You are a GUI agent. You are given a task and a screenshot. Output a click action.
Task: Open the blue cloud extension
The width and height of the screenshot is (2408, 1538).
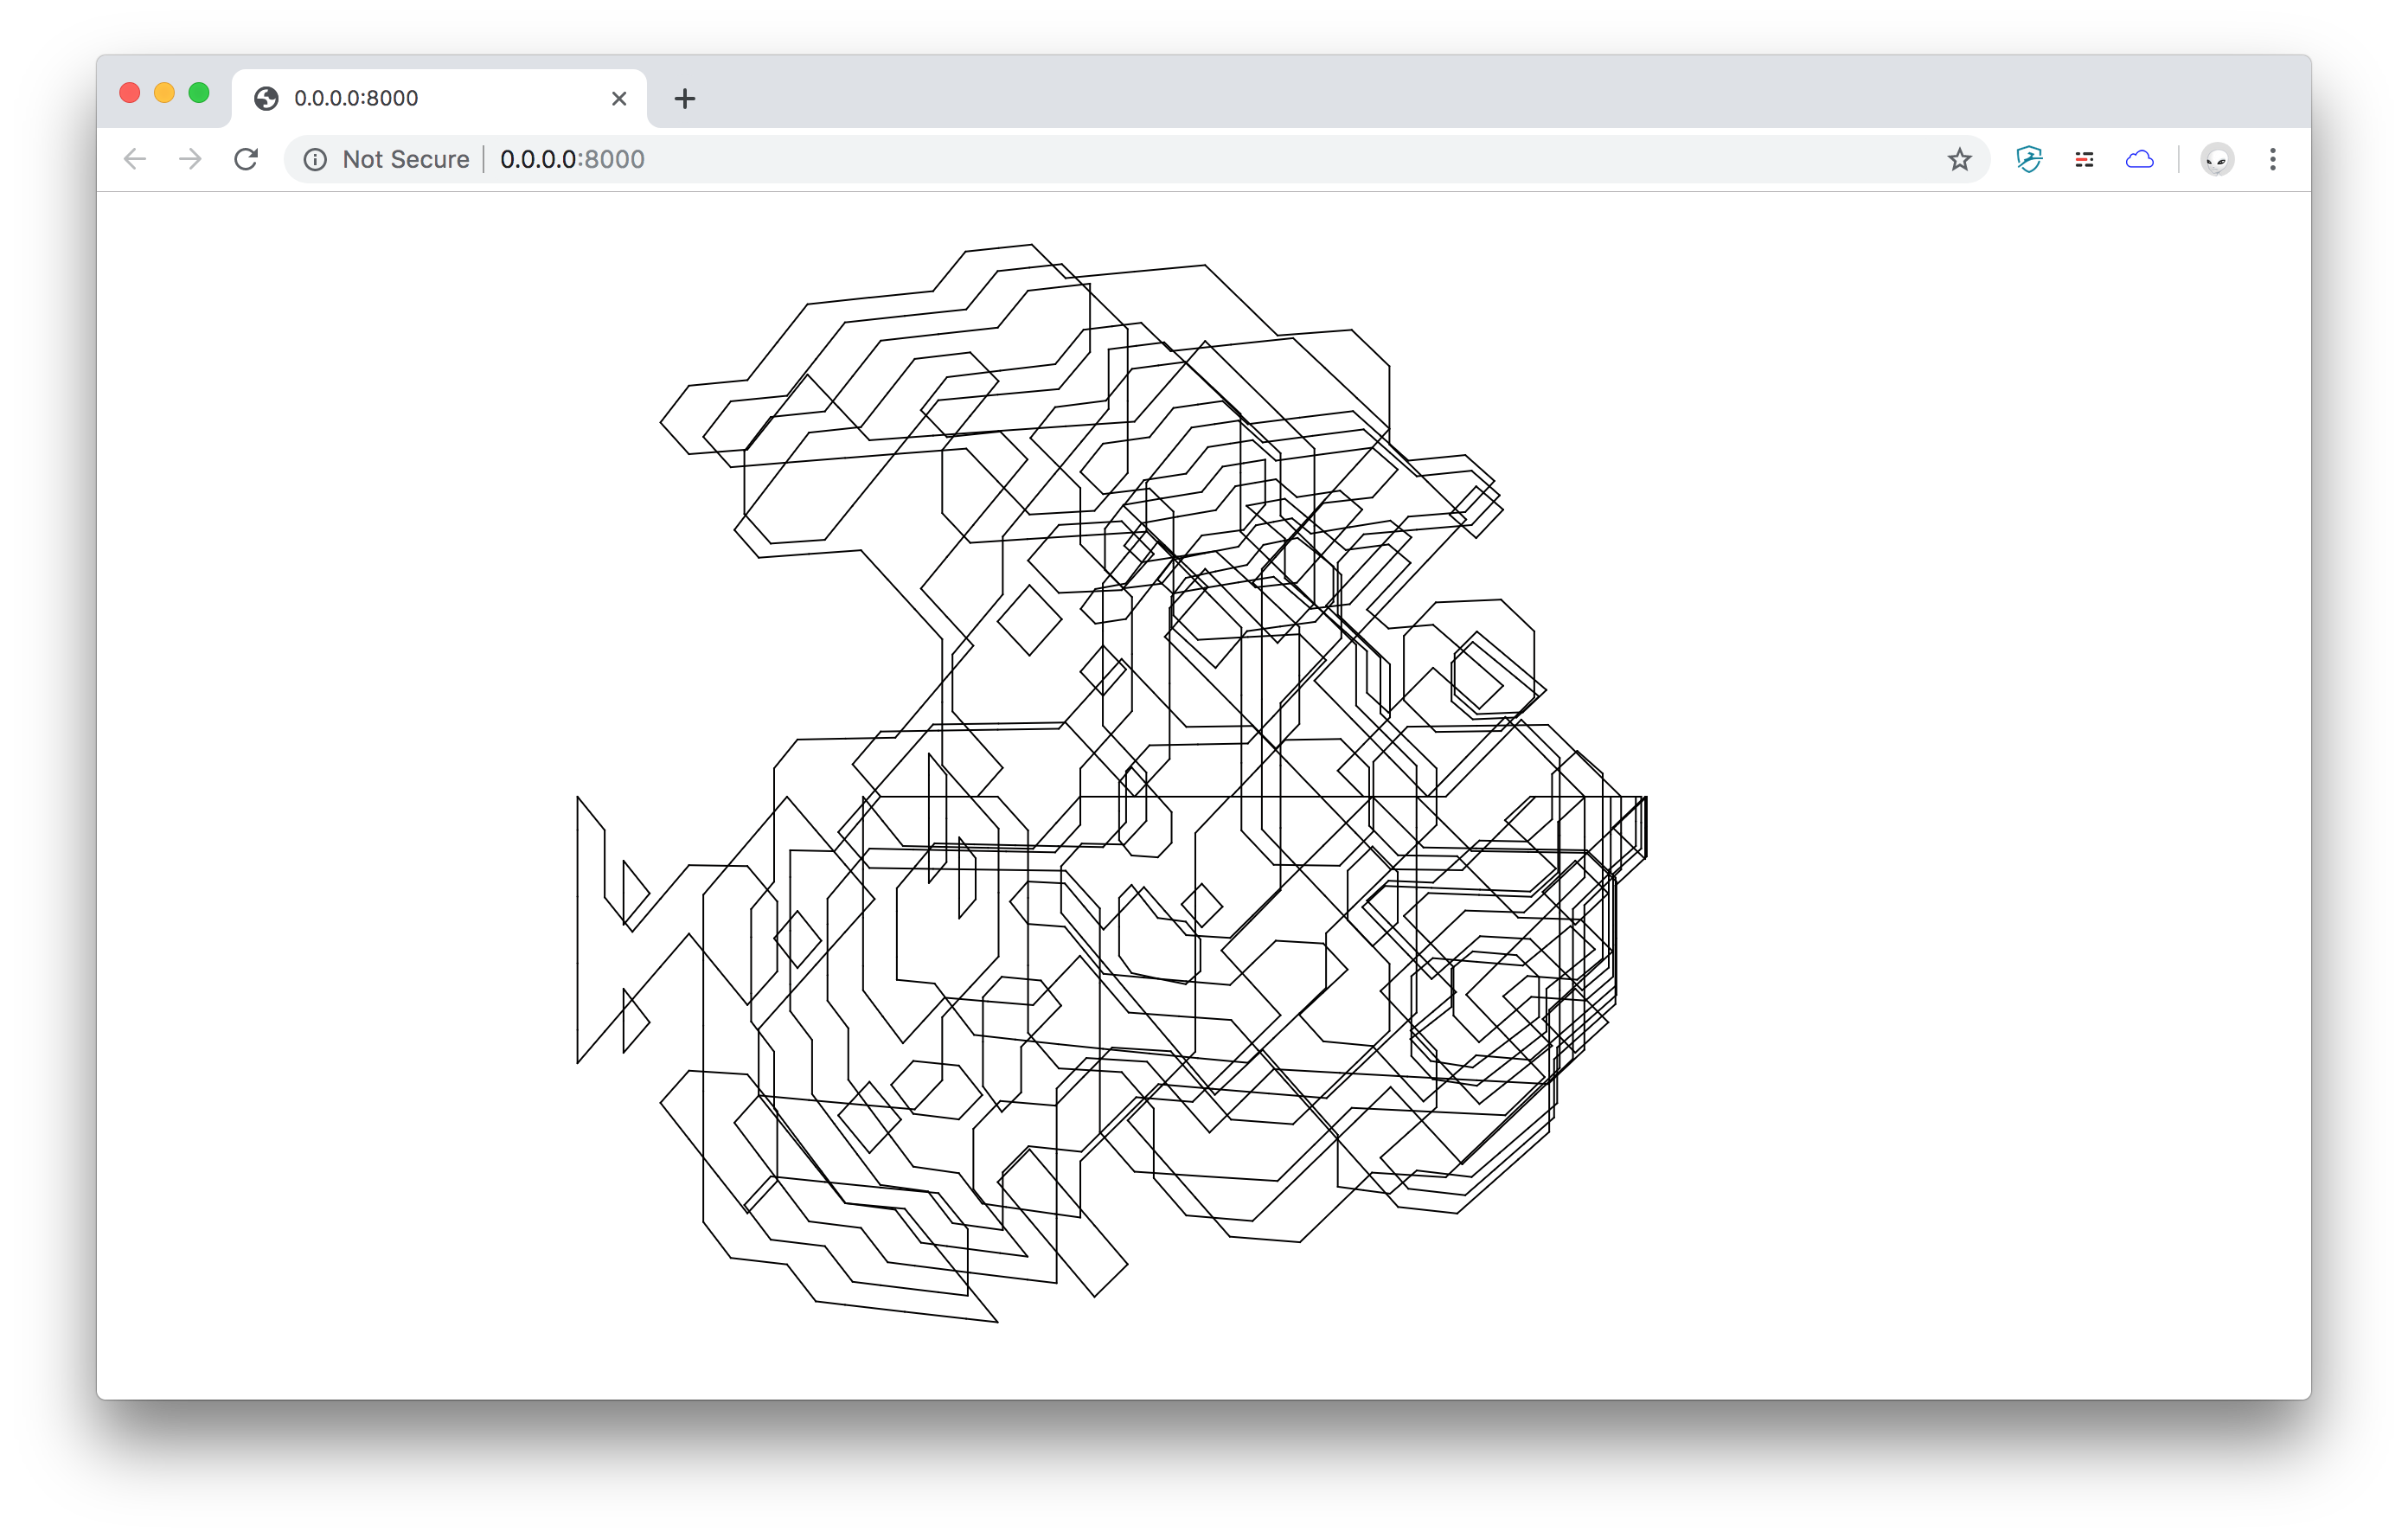(x=2139, y=159)
